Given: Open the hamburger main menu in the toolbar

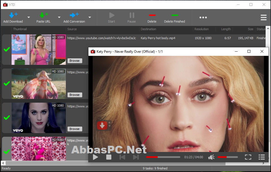Looking at the screenshot, I should tap(264, 17).
